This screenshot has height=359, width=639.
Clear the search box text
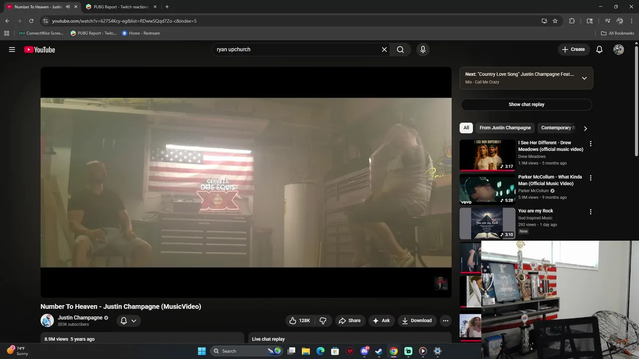pyautogui.click(x=384, y=49)
